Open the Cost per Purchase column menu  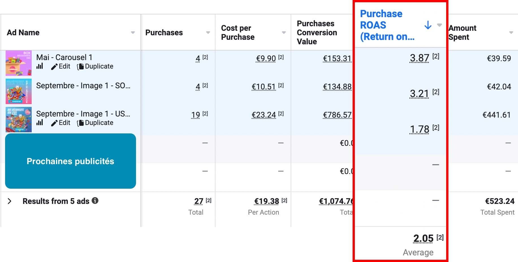coord(284,33)
